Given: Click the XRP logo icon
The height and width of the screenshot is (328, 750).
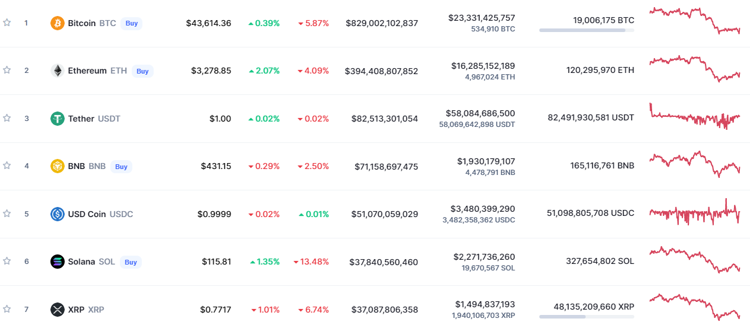Looking at the screenshot, I should point(58,310).
